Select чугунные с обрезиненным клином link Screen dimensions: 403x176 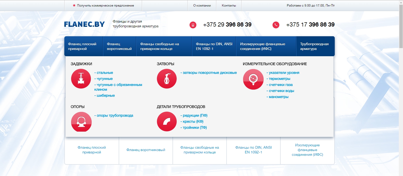pyautogui.click(x=118, y=87)
